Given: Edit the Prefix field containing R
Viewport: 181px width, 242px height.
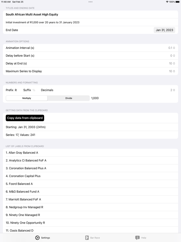Looking at the screenshot, I should 16,90.
